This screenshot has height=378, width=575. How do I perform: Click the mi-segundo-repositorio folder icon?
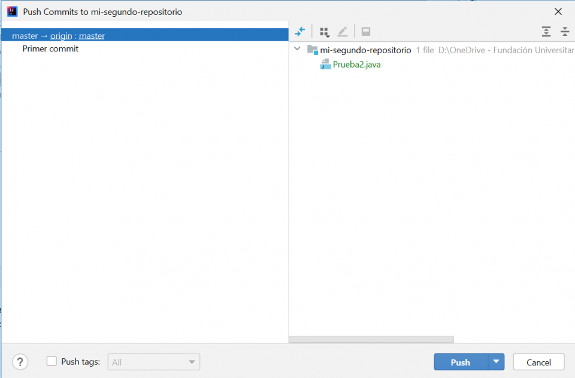(313, 50)
